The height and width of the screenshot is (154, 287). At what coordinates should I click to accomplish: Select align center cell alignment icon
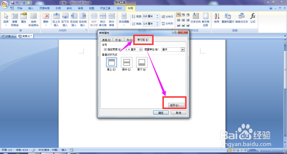point(183,20)
